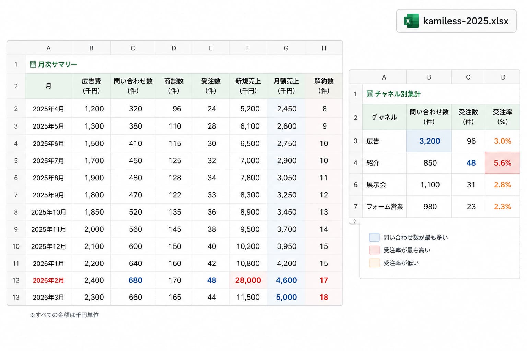Select the 2025年7月 cell
The width and height of the screenshot is (527, 351).
pos(49,160)
